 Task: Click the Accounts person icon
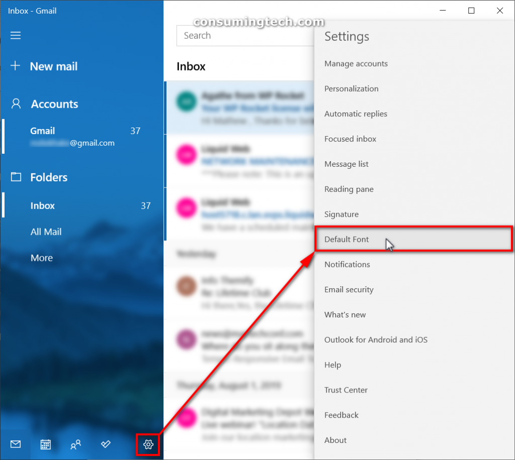15,103
